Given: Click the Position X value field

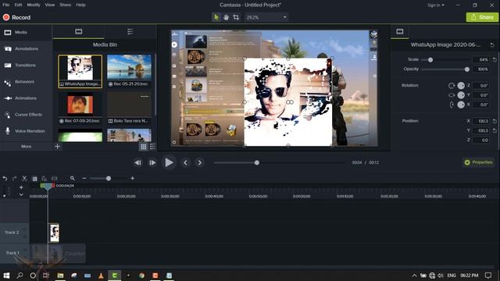Looking at the screenshot, I should (481, 121).
